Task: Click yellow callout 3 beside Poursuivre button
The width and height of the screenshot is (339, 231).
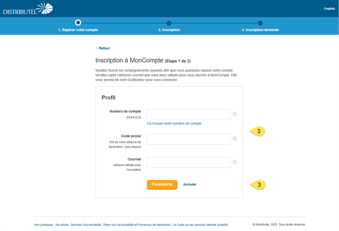Action: pyautogui.click(x=258, y=185)
